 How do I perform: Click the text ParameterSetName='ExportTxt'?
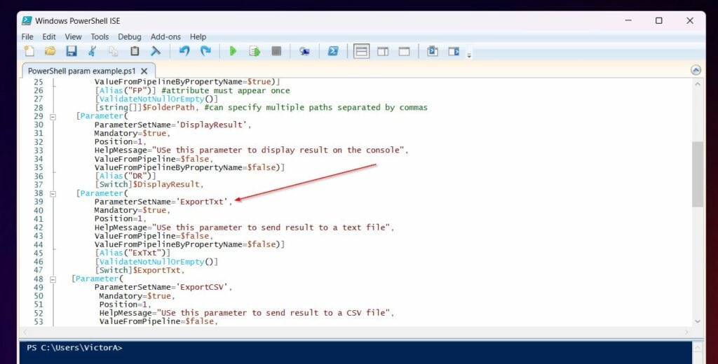[x=161, y=202]
